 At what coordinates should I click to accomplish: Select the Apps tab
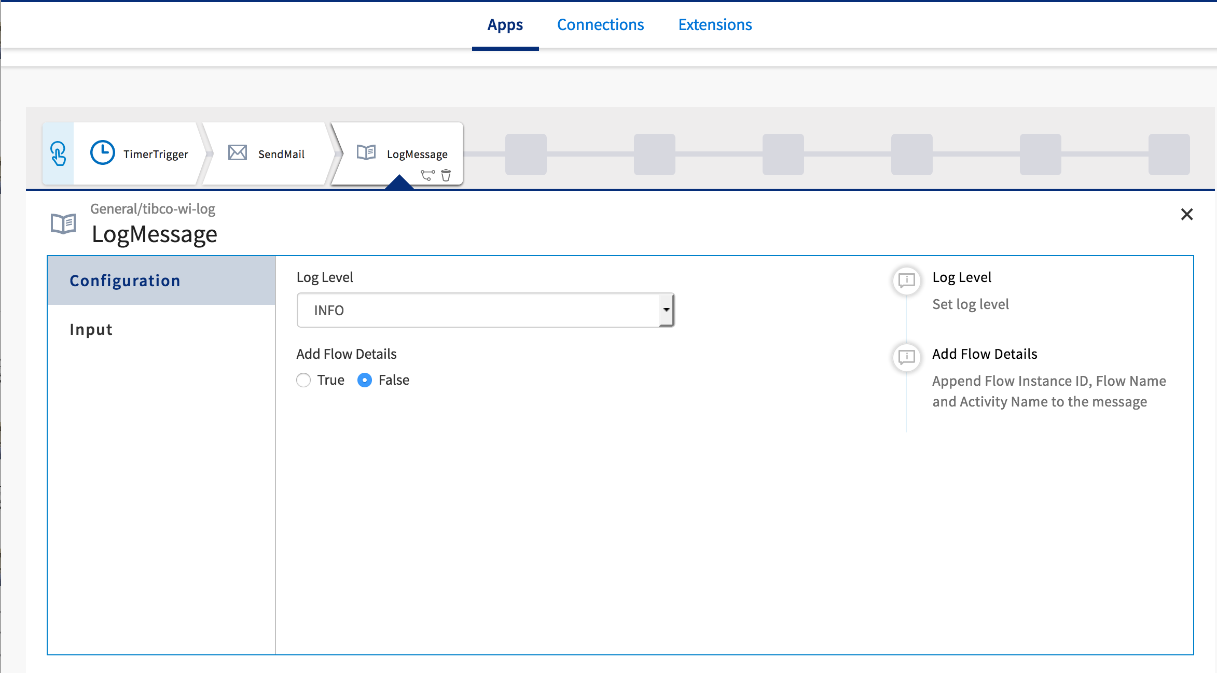505,25
